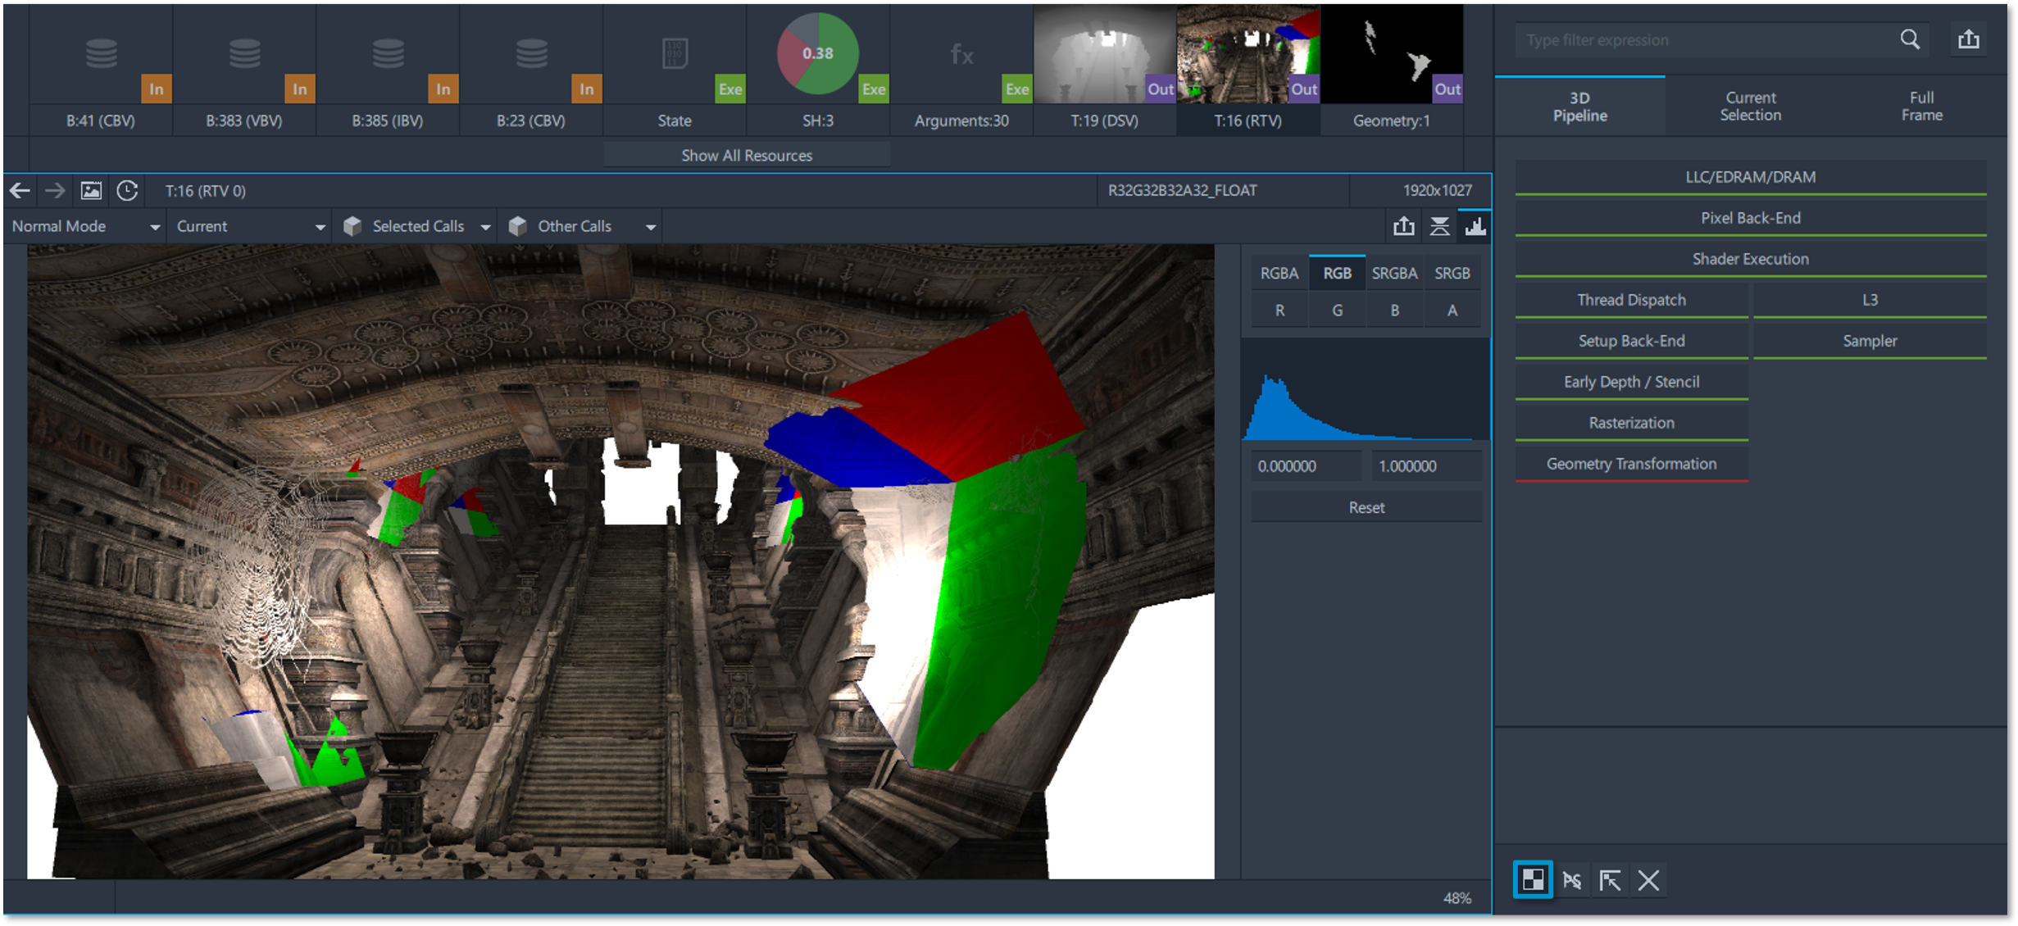
Task: Click the history clock icon
Action: point(127,191)
